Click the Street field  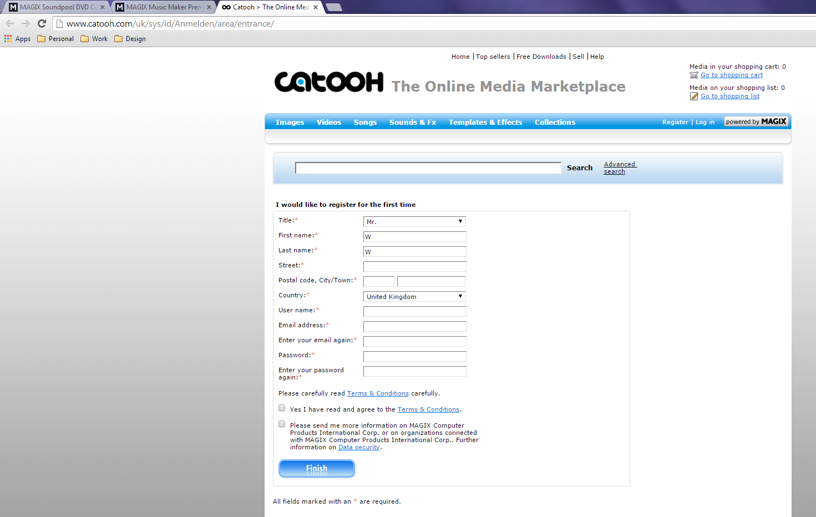pos(415,266)
